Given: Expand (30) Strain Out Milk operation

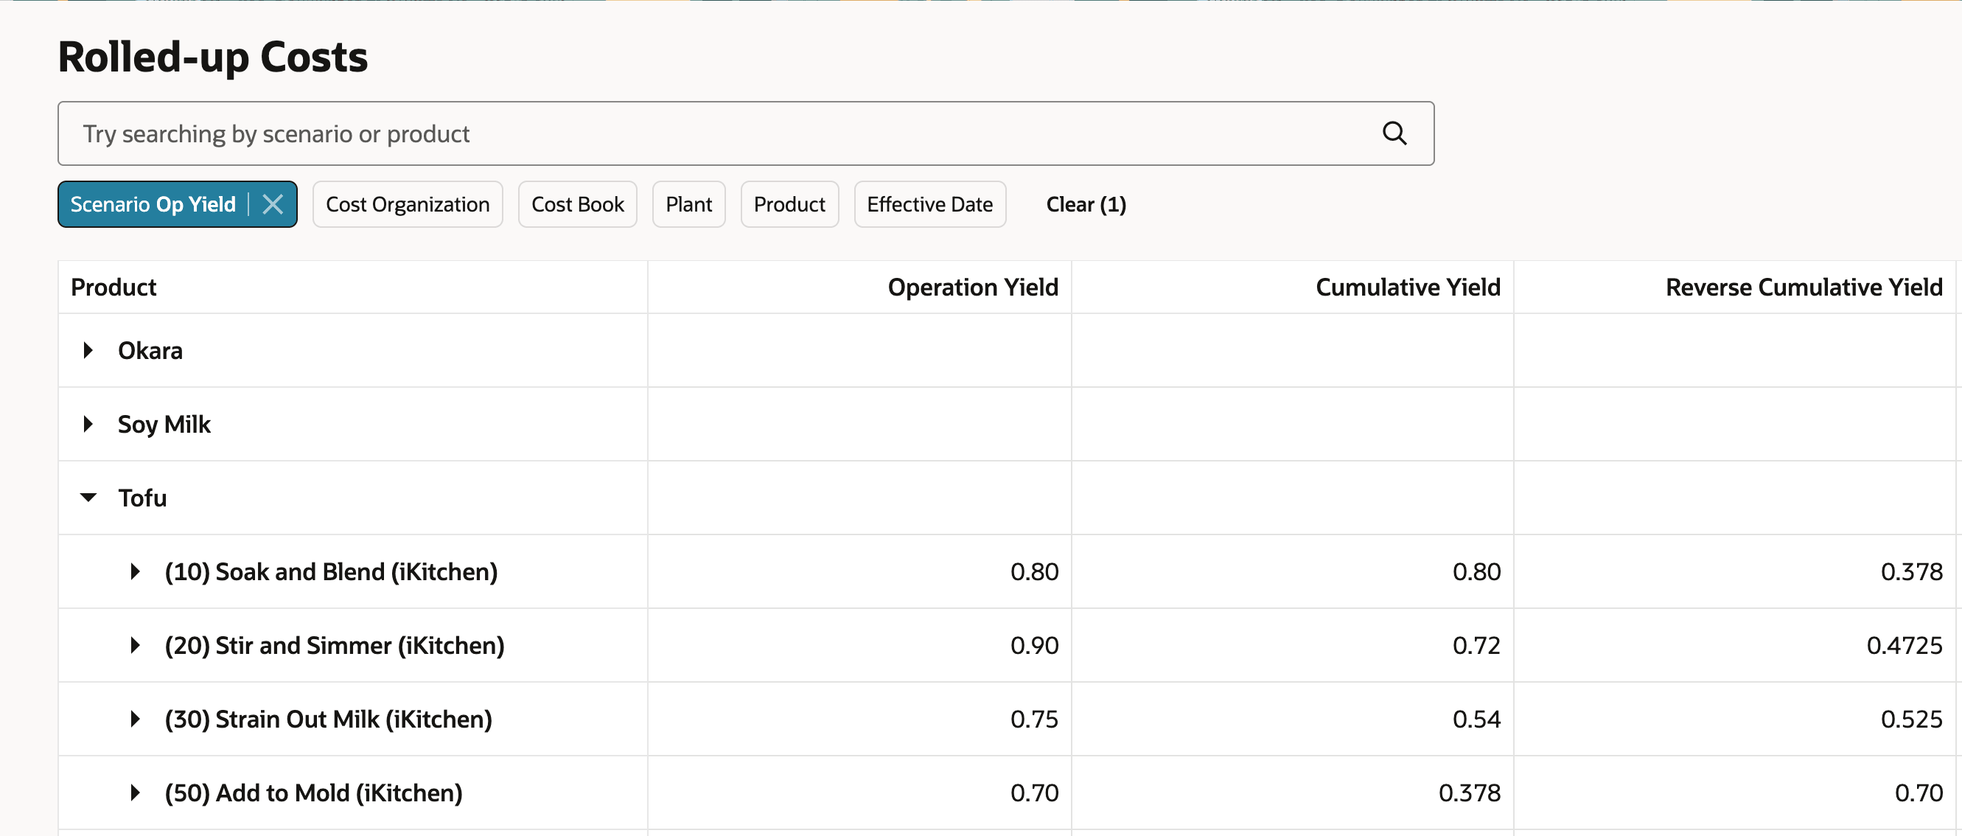Looking at the screenshot, I should pyautogui.click(x=135, y=720).
